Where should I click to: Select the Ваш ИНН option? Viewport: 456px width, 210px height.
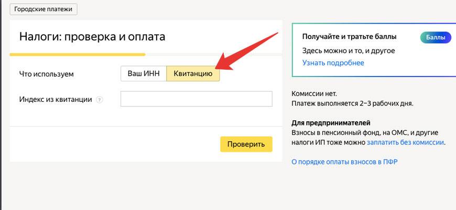pyautogui.click(x=143, y=74)
